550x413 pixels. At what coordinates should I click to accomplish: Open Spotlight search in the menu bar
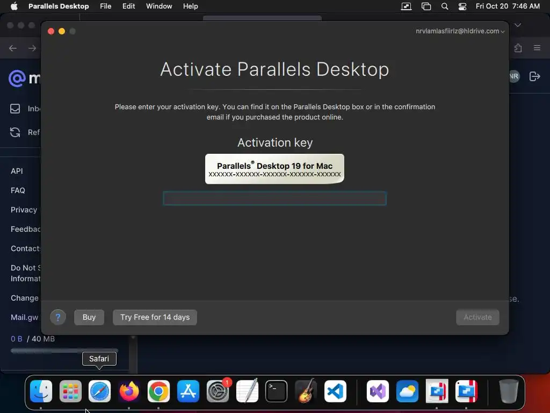(444, 6)
